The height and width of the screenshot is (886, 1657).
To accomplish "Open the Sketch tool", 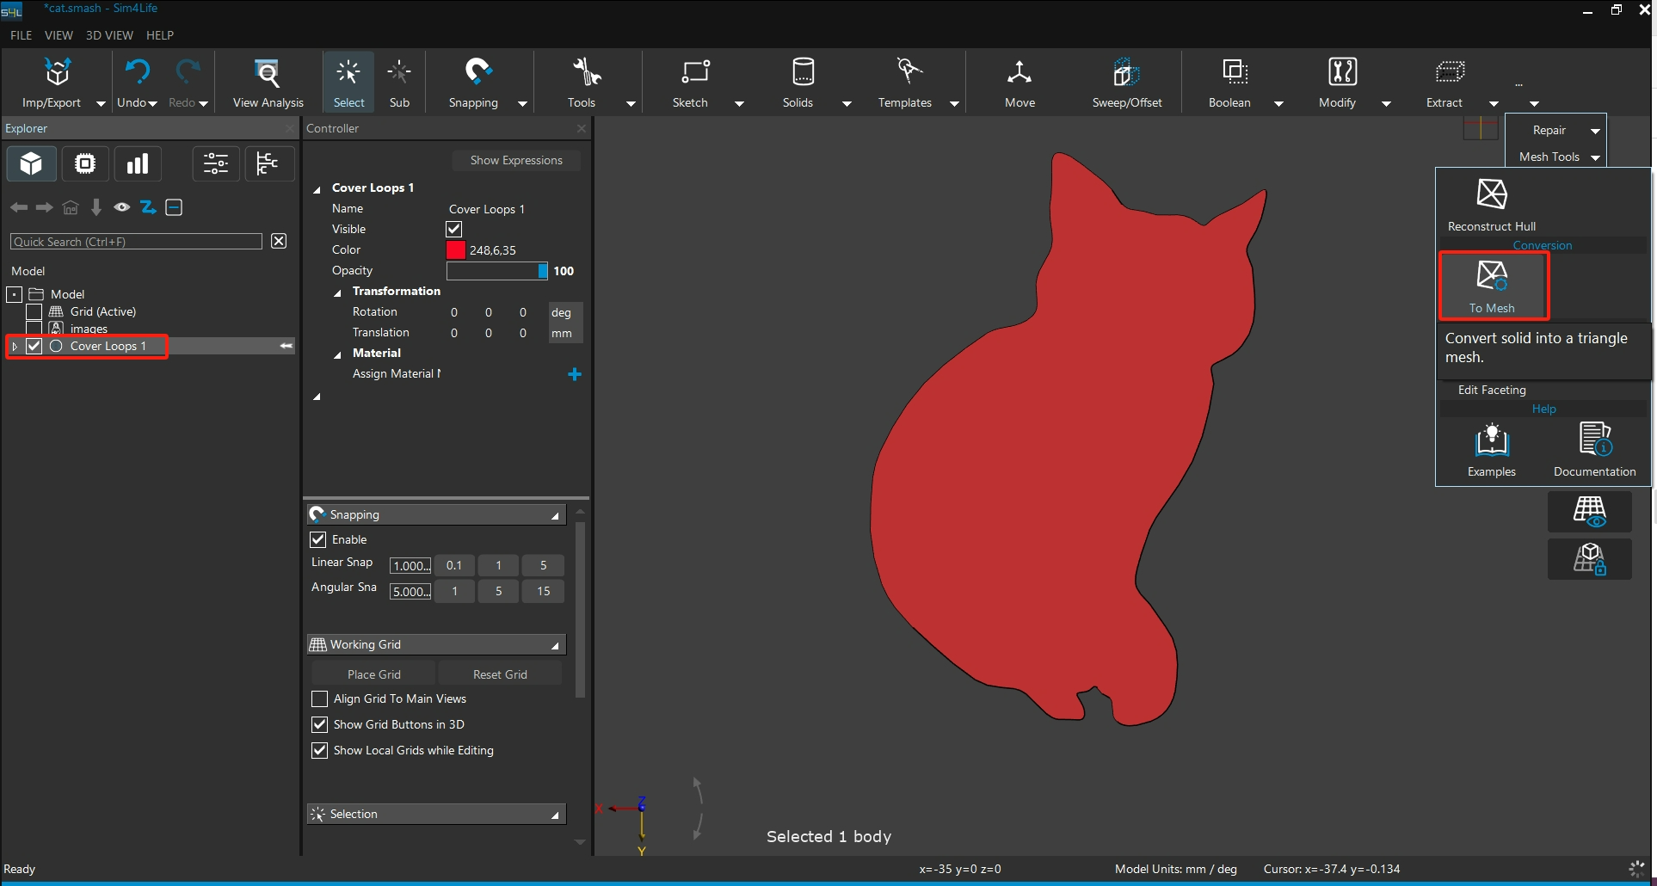I will [693, 74].
